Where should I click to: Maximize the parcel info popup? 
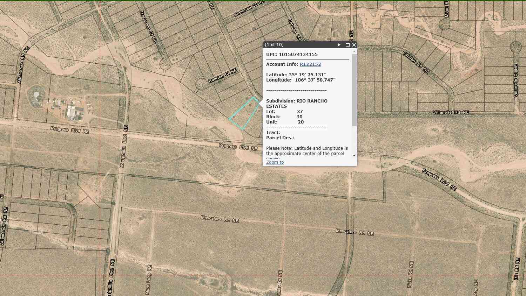coord(348,45)
